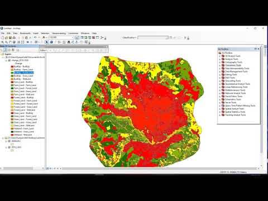Expand the Conversion Tools toolbox
This screenshot has width=268, height=201.
(220, 65)
